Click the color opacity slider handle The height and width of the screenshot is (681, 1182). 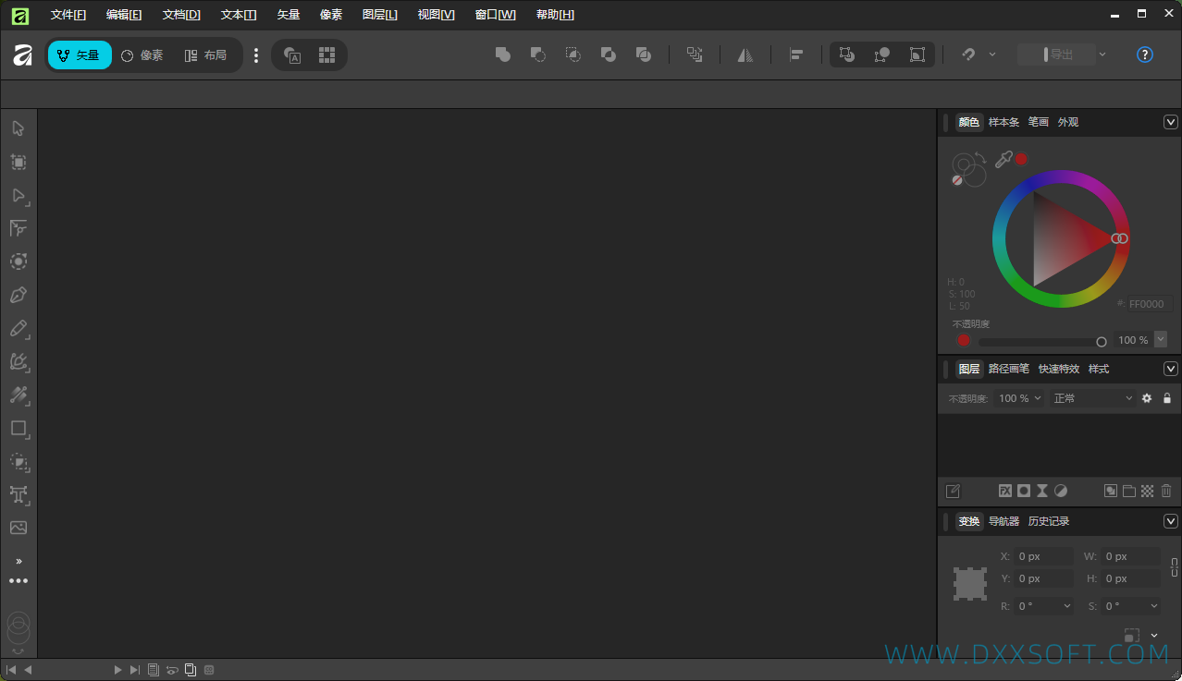(x=1101, y=342)
